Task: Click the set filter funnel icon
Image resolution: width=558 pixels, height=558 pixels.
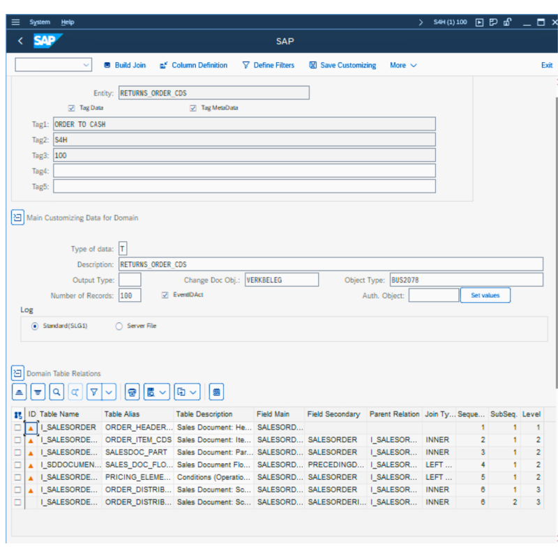Action: (x=94, y=392)
